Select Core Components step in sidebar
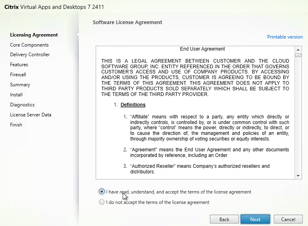Image resolution: width=308 pixels, height=226 pixels. click(29, 45)
